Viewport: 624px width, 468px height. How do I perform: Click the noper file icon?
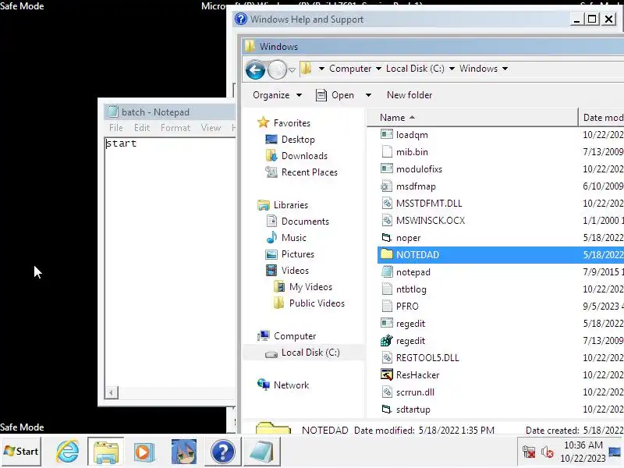pyautogui.click(x=386, y=238)
